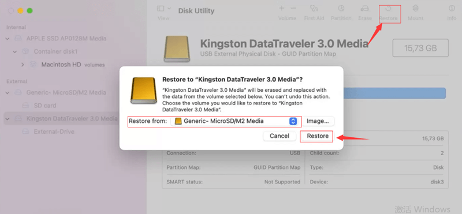The width and height of the screenshot is (462, 214).
Task: Click the Generic- MicroSD/M2 Media disk icon
Action: pyautogui.click(x=18, y=92)
